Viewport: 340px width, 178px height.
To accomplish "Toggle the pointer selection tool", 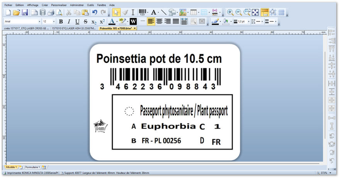I will click(x=116, y=12).
